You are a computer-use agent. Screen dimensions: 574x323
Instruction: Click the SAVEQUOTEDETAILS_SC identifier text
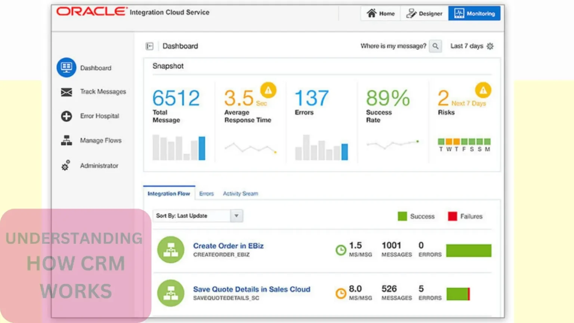click(x=226, y=298)
